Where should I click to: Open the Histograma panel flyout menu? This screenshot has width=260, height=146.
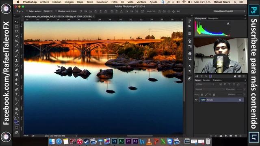click(x=245, y=18)
